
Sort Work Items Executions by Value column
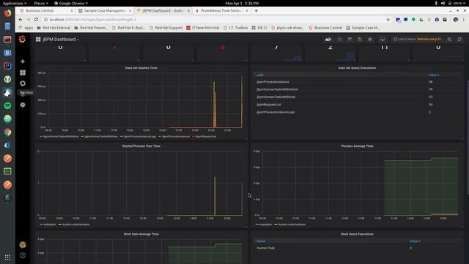(415, 241)
